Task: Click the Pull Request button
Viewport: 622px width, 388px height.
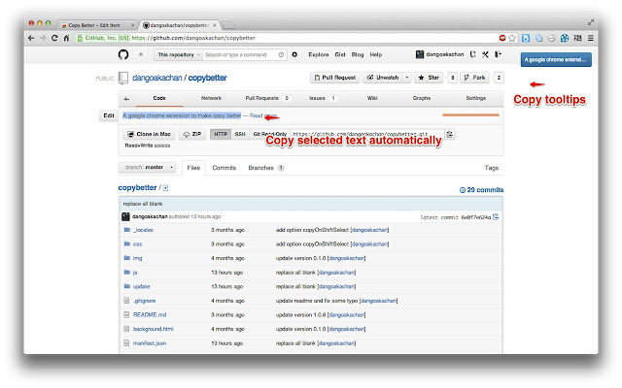Action: point(335,78)
